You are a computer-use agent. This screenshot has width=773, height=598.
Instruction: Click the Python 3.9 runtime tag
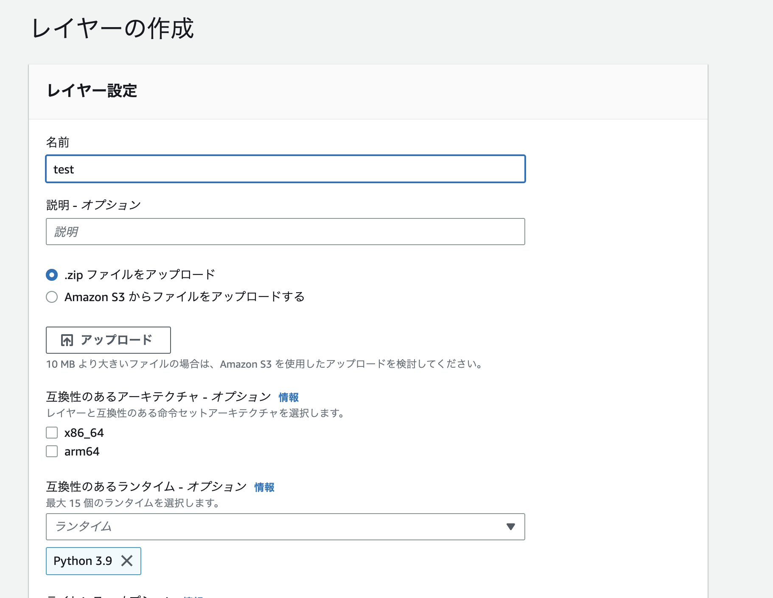(x=83, y=561)
